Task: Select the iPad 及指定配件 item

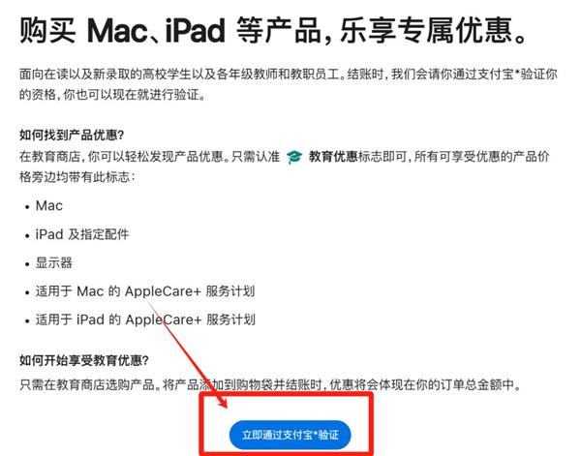Action: tap(82, 234)
